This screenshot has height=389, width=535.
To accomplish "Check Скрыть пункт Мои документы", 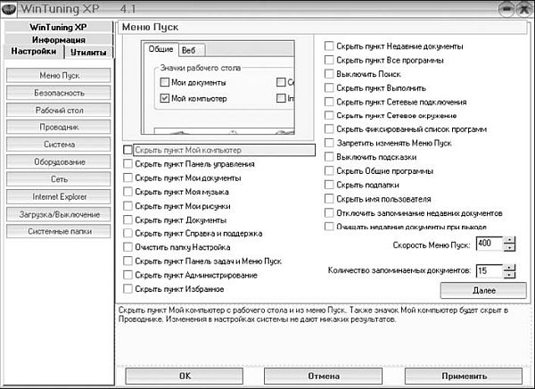I will coord(128,178).
